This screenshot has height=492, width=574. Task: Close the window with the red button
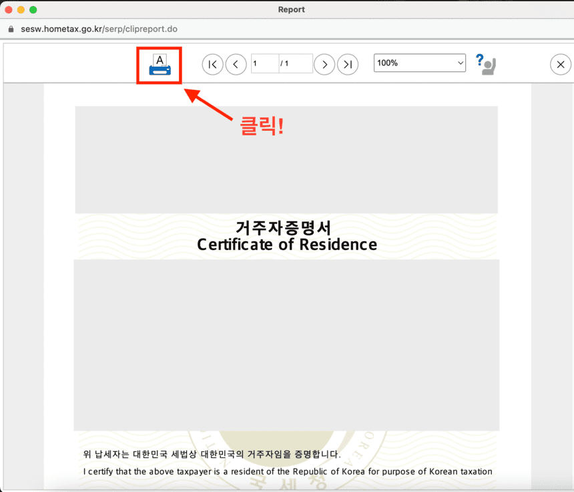coord(9,10)
